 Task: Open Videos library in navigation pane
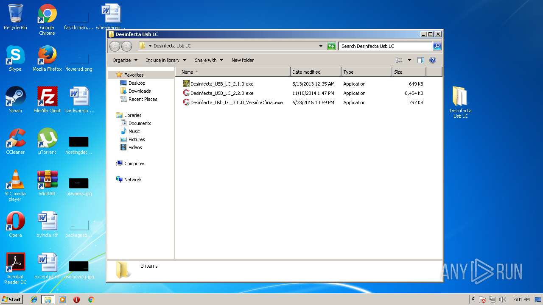point(131,147)
